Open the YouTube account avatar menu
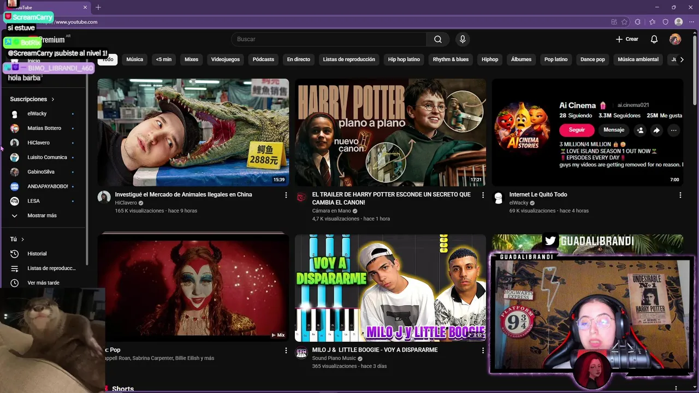The width and height of the screenshot is (699, 393). [675, 39]
